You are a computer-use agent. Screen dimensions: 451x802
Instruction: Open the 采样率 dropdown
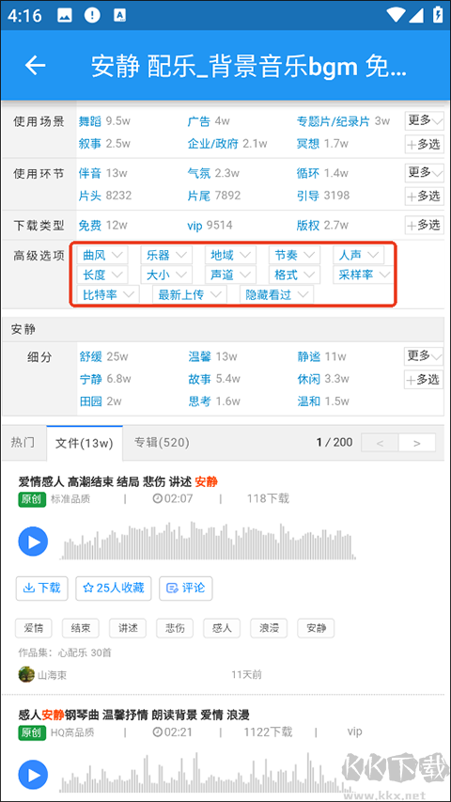click(363, 275)
